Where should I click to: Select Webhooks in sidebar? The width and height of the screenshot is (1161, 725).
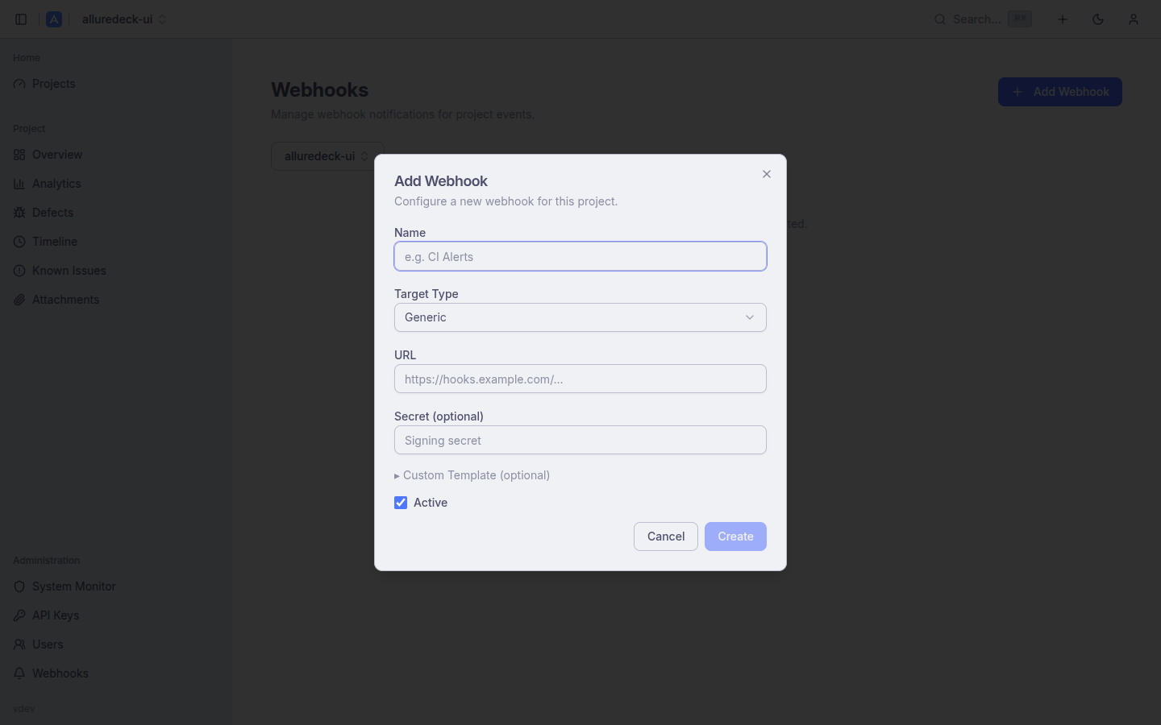(116, 673)
